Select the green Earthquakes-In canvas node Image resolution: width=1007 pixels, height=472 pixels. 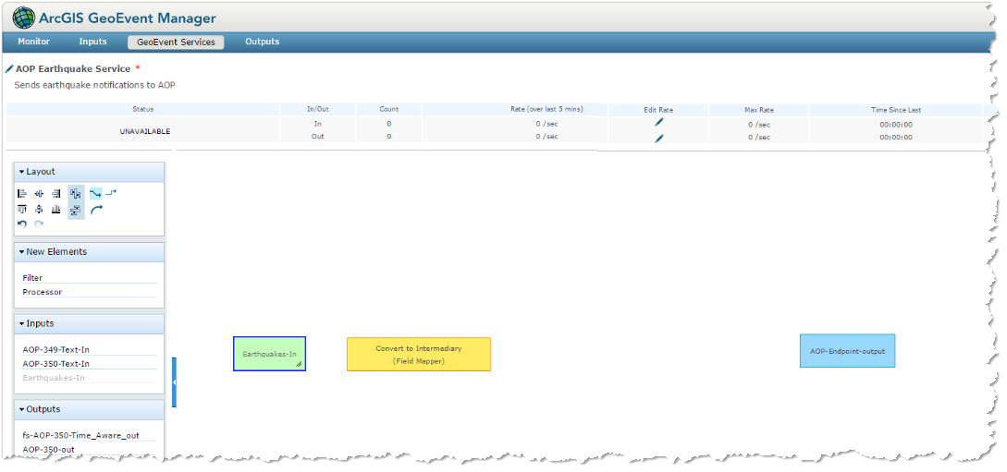point(269,354)
